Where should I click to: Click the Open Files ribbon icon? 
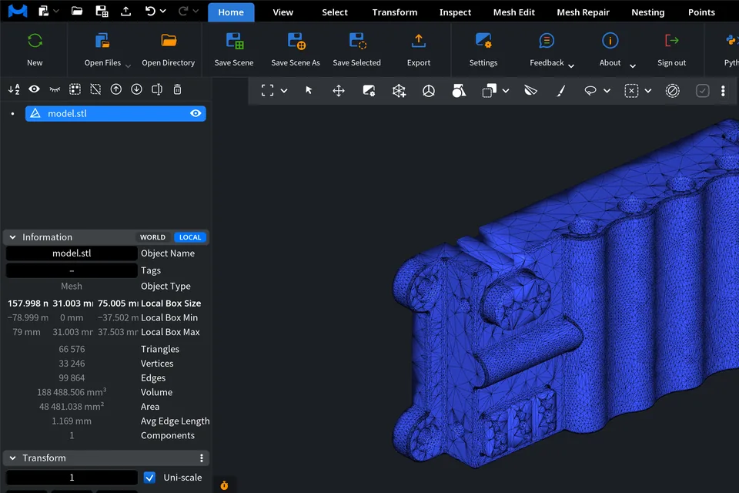(x=102, y=41)
